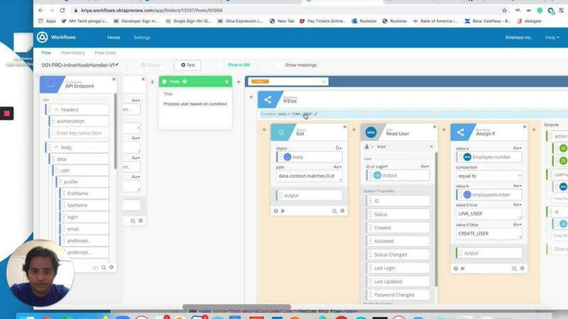Click the If/Else branching icon
Image resolution: width=568 pixels, height=319 pixels.
(x=268, y=100)
